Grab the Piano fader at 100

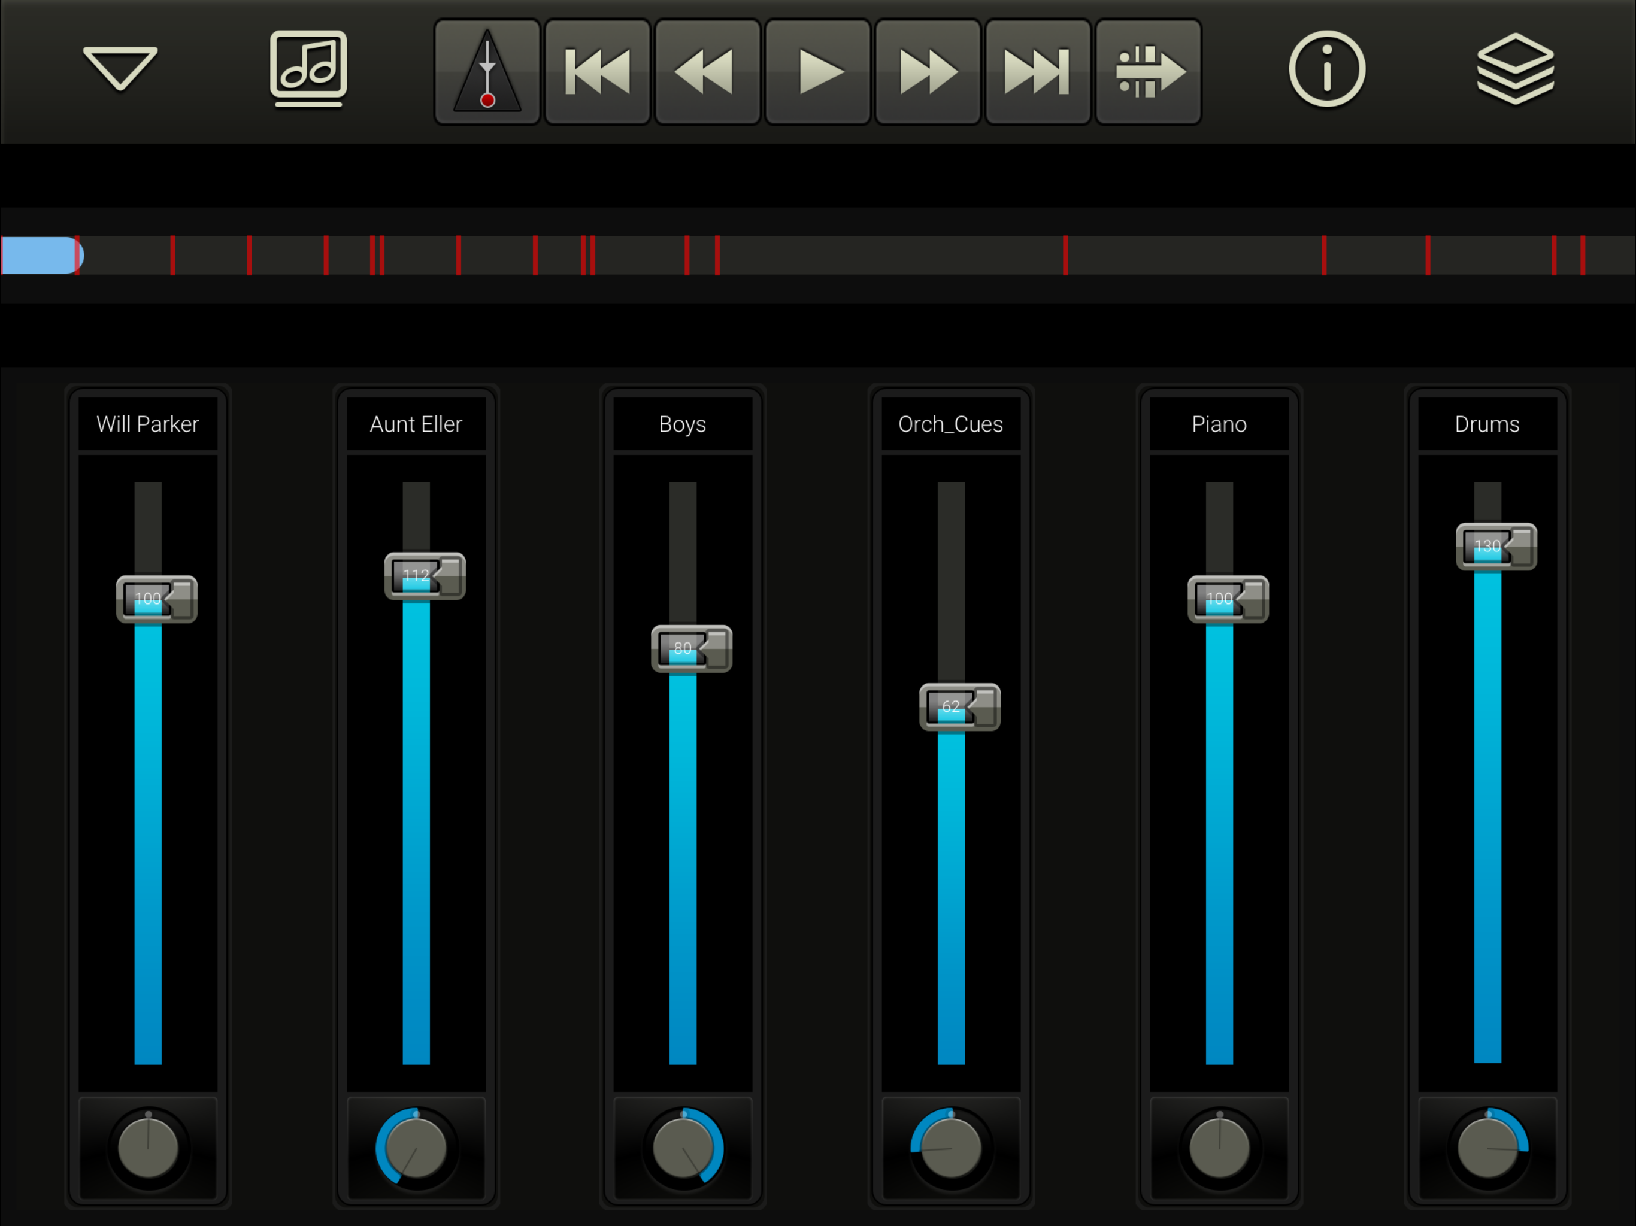coord(1228,599)
